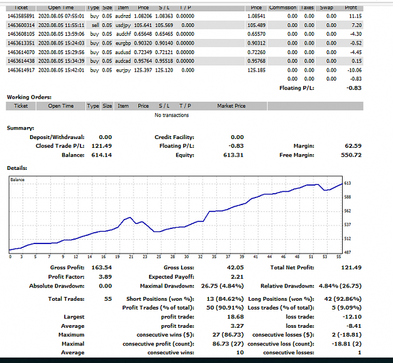Image resolution: width=393 pixels, height=363 pixels.
Task: Click the Total Net Profit value
Action: pos(351,268)
